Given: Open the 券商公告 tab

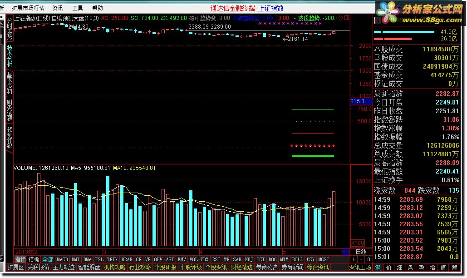Looking at the screenshot, I should pyautogui.click(x=267, y=268).
